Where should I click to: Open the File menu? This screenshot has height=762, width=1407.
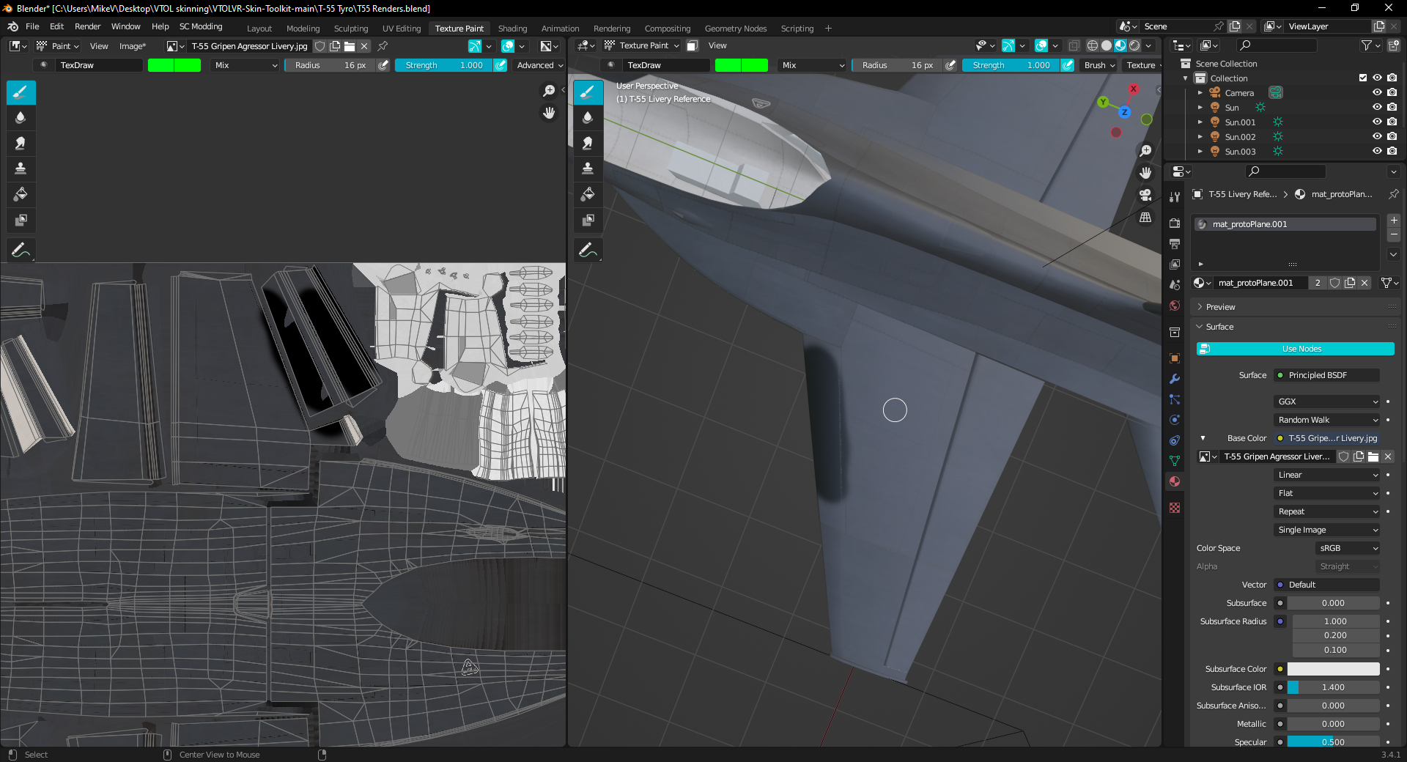point(32,26)
